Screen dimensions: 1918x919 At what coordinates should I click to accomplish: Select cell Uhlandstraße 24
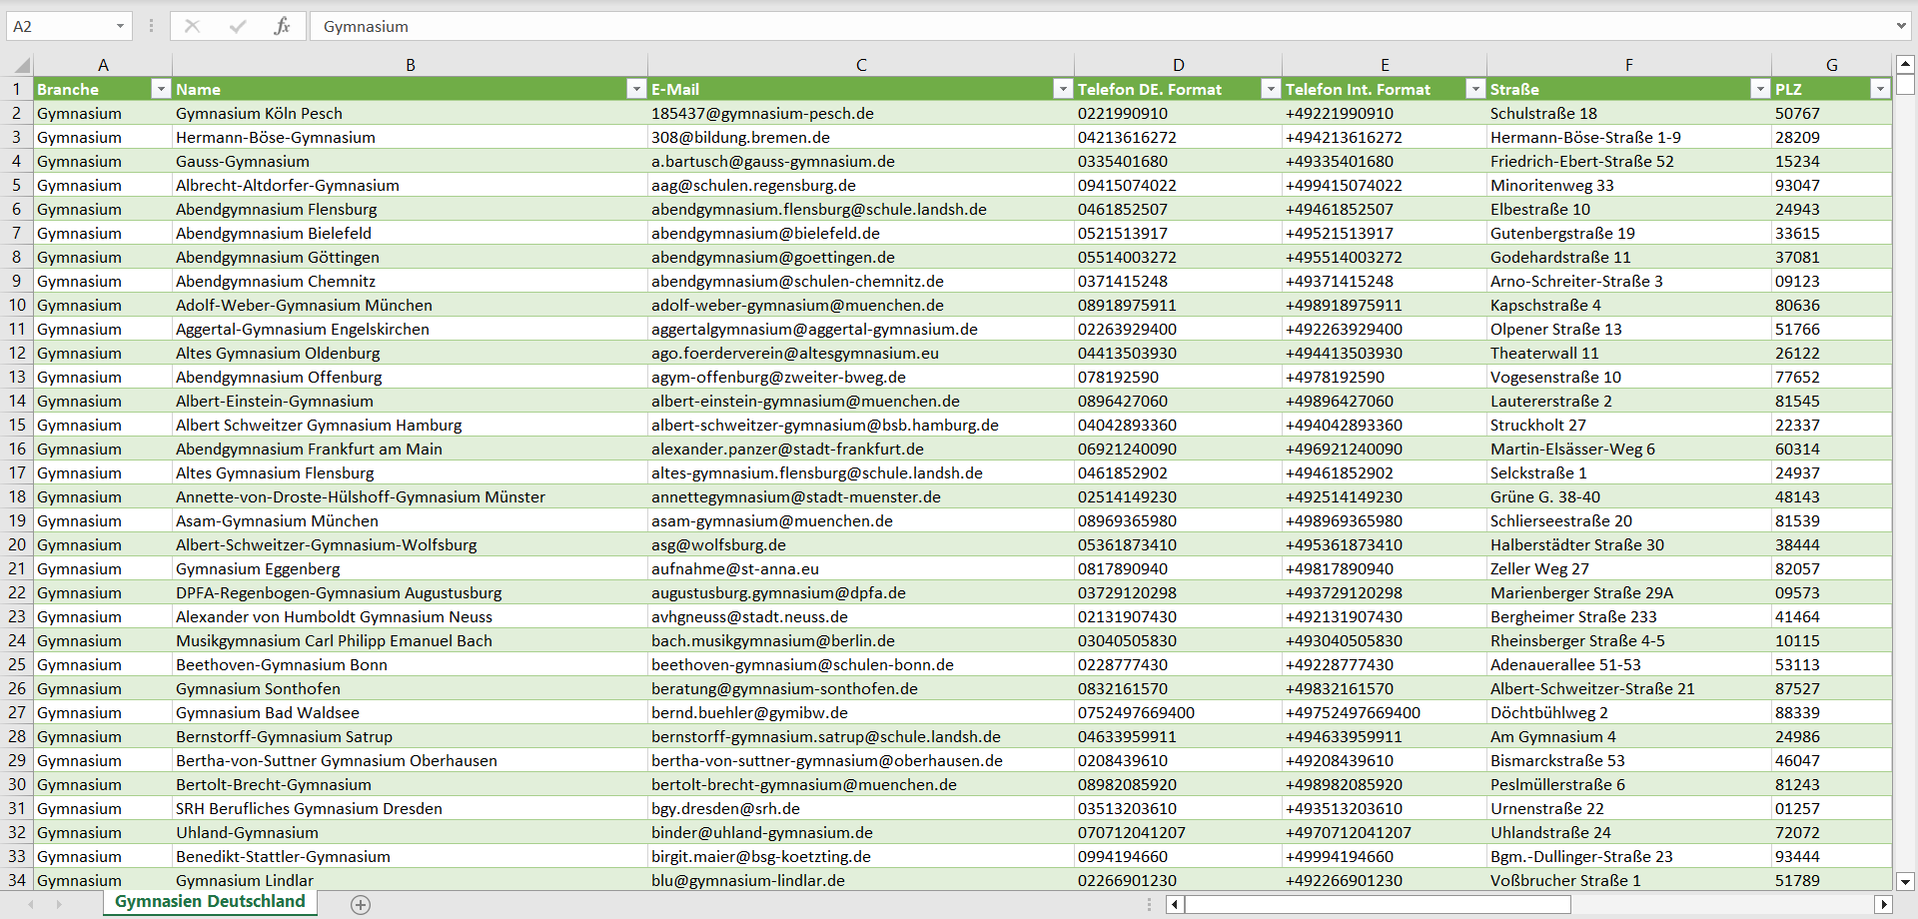[1629, 832]
